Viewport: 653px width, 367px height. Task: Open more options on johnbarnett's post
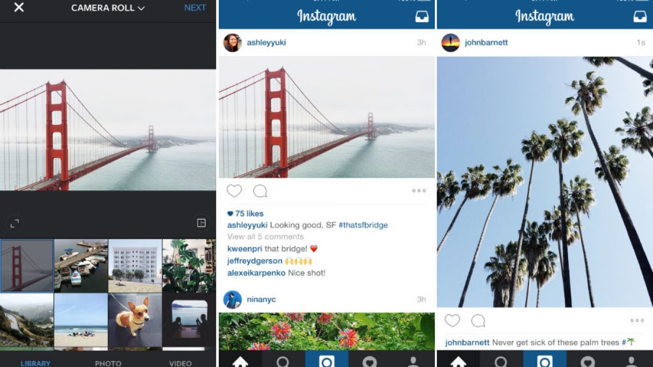pyautogui.click(x=637, y=320)
